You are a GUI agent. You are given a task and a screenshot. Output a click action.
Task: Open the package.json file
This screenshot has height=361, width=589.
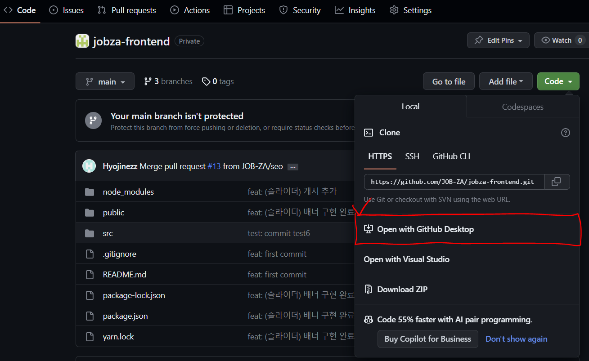click(x=126, y=316)
